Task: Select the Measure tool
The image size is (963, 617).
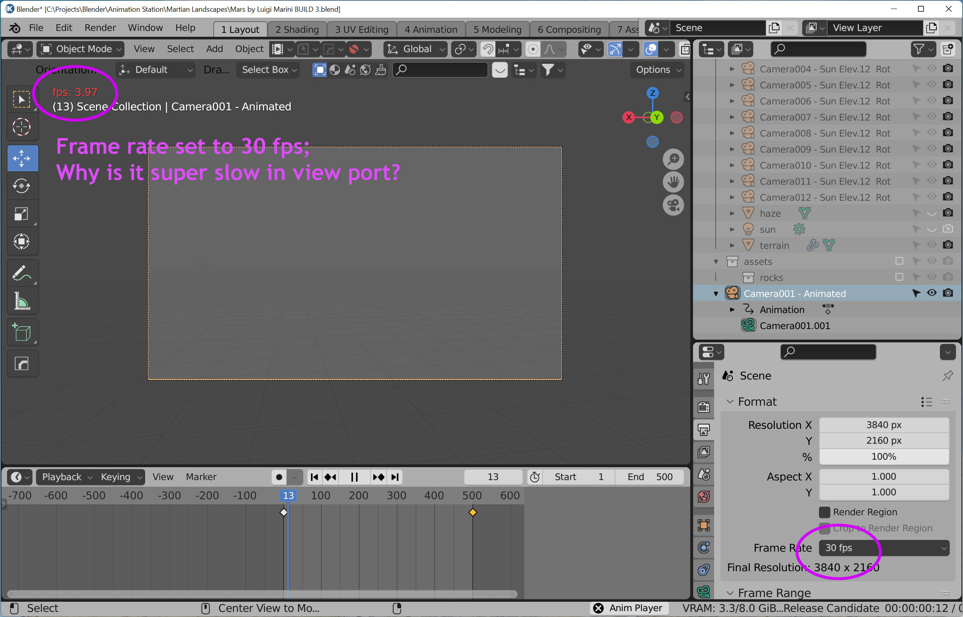Action: click(22, 301)
